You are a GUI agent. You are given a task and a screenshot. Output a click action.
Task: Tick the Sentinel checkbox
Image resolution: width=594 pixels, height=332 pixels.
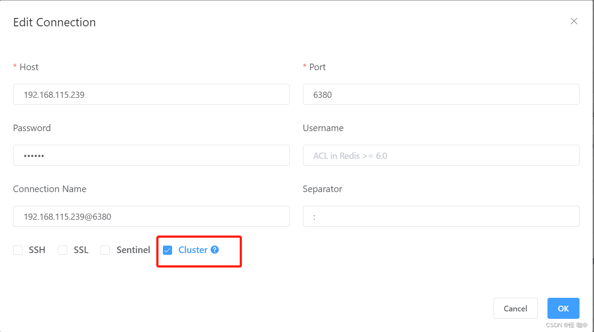coord(105,250)
